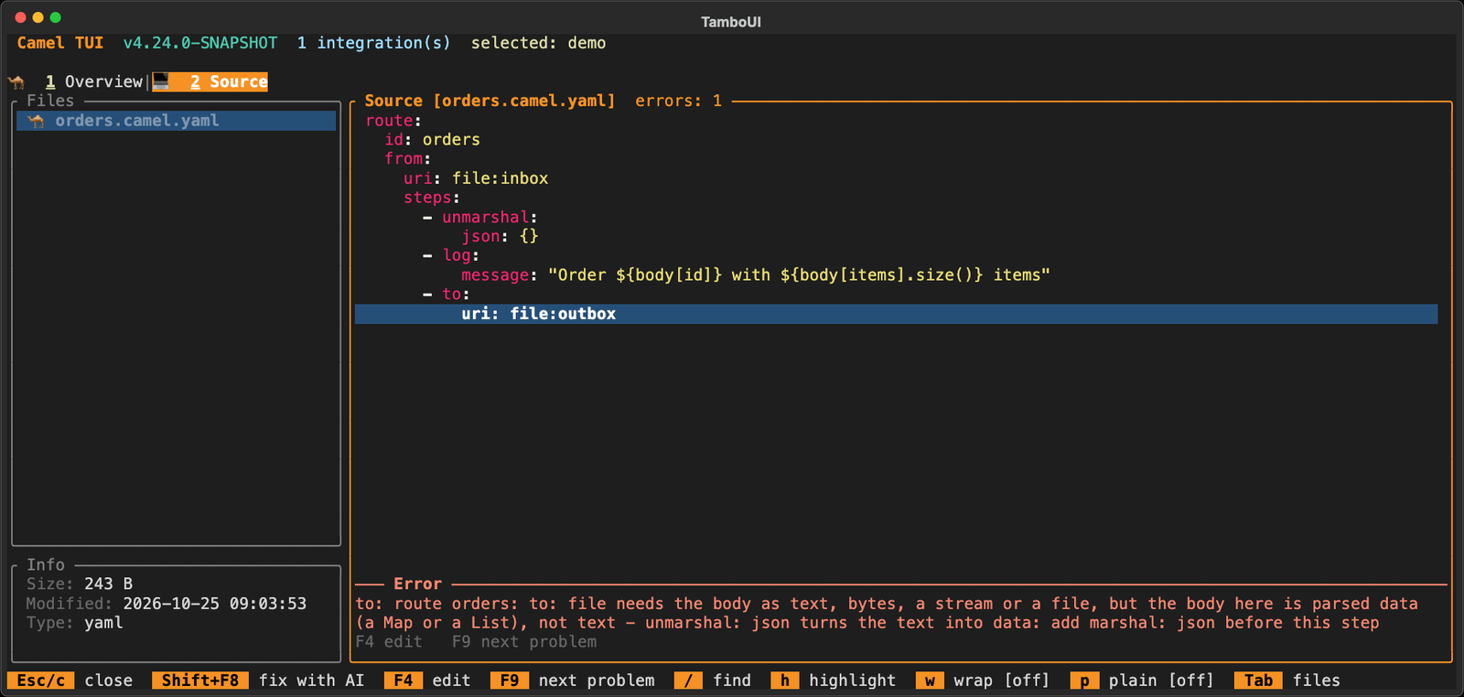Click the 'v4.24.0-SNAPSHOT' version label
This screenshot has height=697, width=1464.
point(200,43)
